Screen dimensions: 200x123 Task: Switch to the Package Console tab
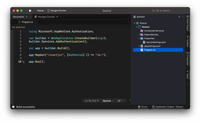point(46,17)
